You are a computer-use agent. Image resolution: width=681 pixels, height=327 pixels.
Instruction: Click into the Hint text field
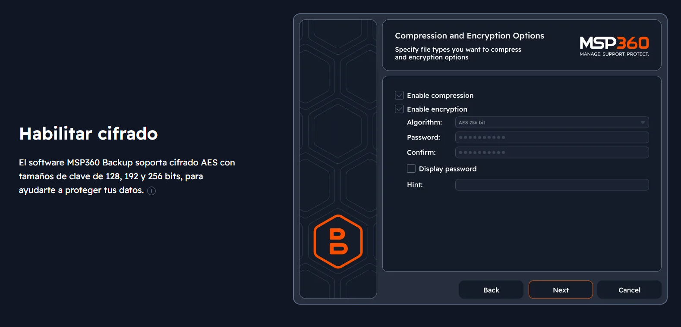(552, 185)
